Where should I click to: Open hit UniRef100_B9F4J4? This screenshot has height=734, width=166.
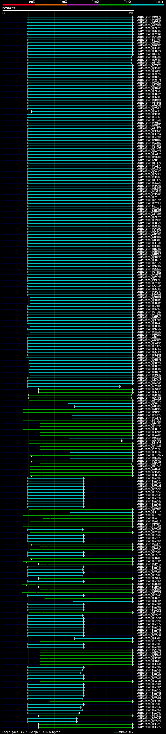click(x=149, y=664)
